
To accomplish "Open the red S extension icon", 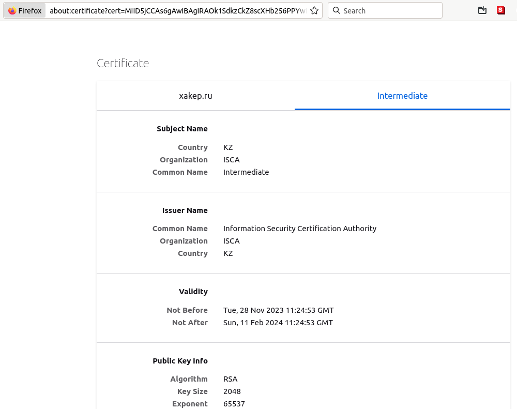I will (500, 10).
